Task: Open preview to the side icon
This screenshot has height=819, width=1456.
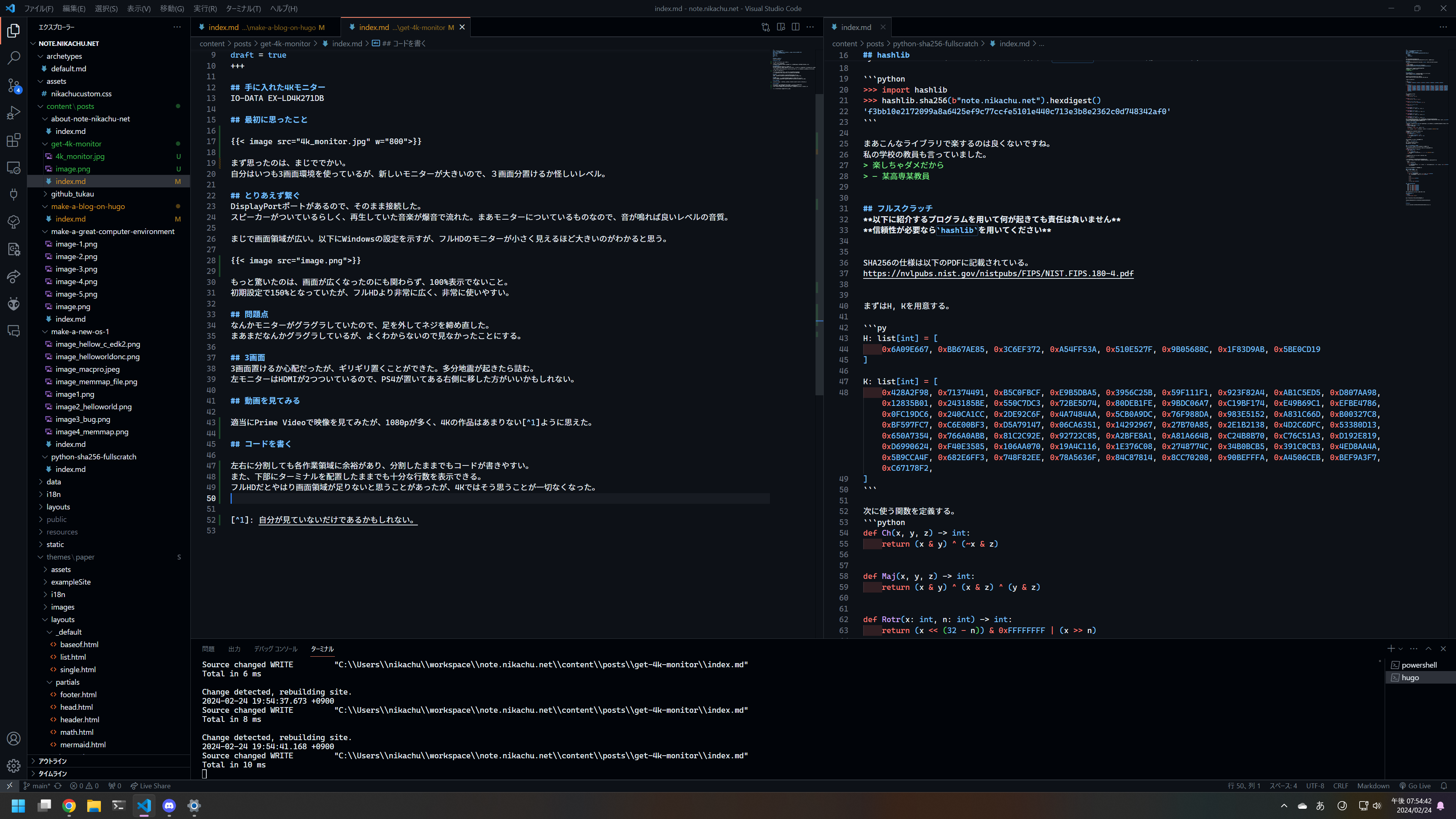Action: point(781,27)
